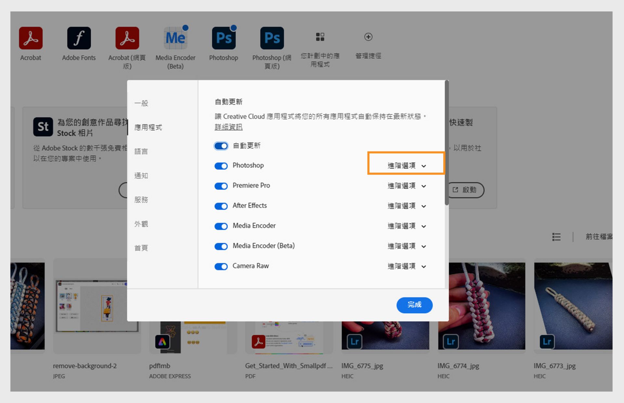
Task: Open the 詳細資訊 link
Action: pos(228,127)
